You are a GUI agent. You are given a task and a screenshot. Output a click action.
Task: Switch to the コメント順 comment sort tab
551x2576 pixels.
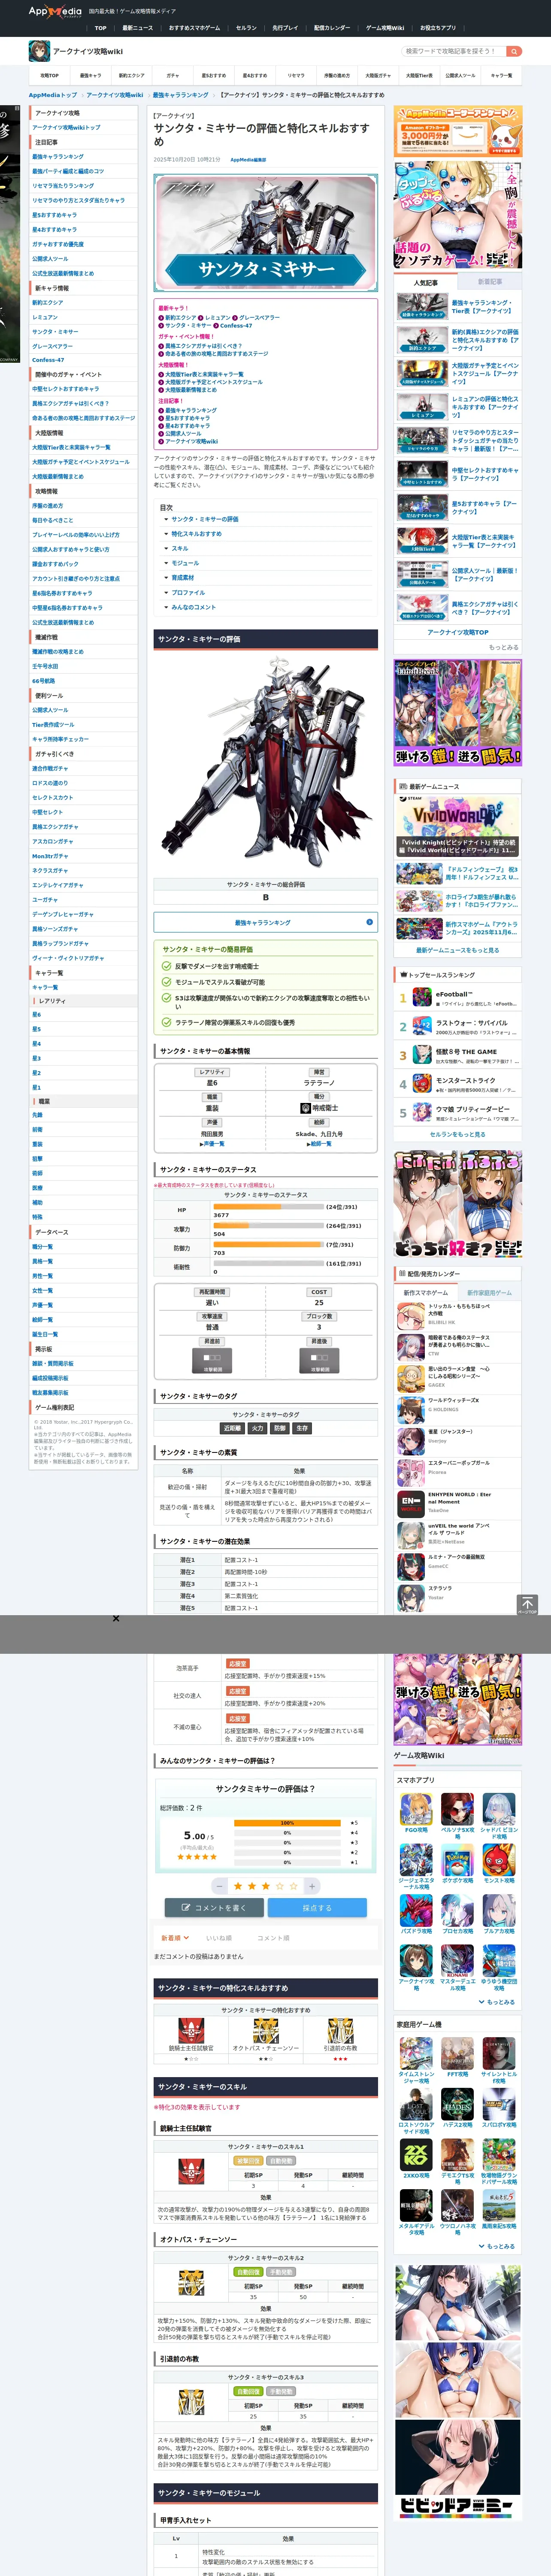click(x=273, y=1937)
